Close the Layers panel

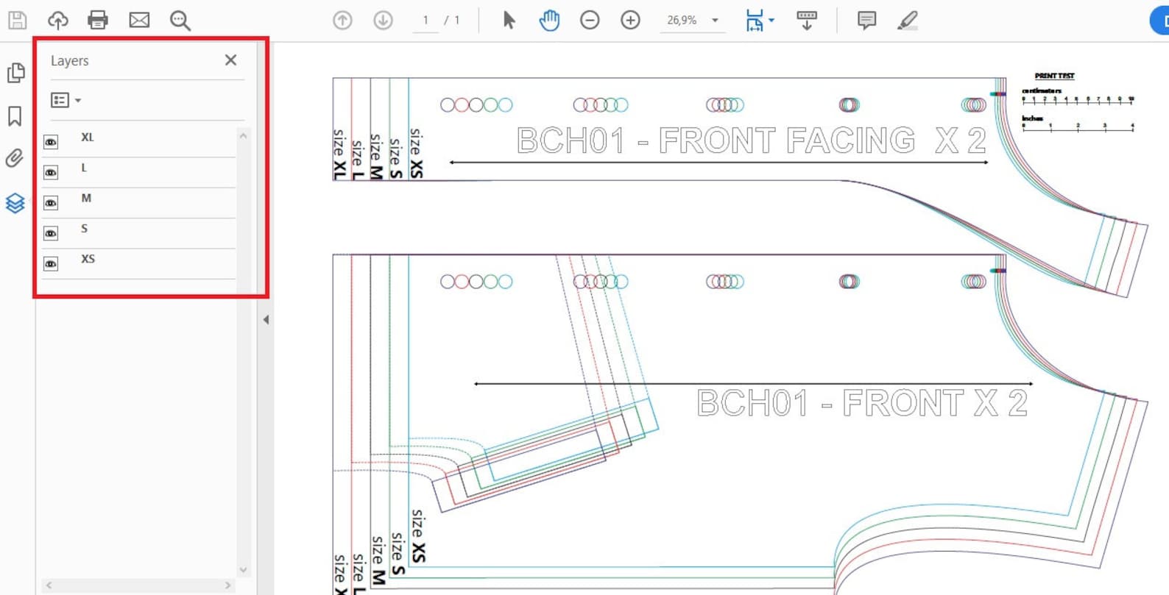click(x=230, y=60)
